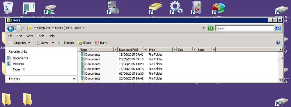This screenshot has width=291, height=107.
Task: Click Burn in the toolbar
Action: [101, 43]
